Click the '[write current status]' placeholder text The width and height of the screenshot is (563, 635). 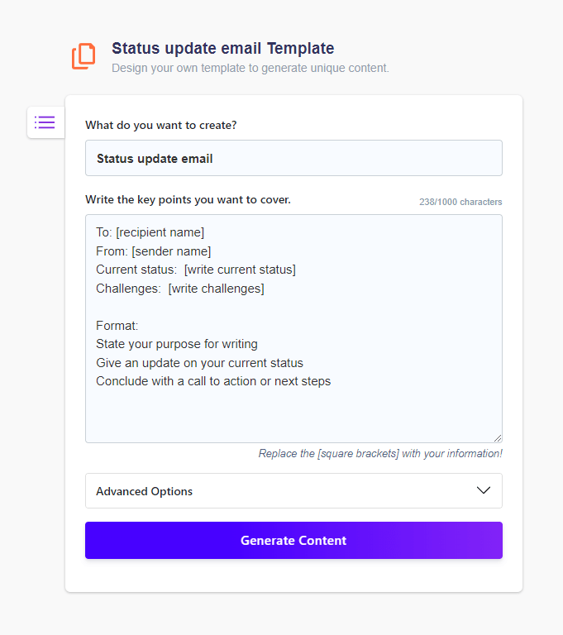point(240,270)
